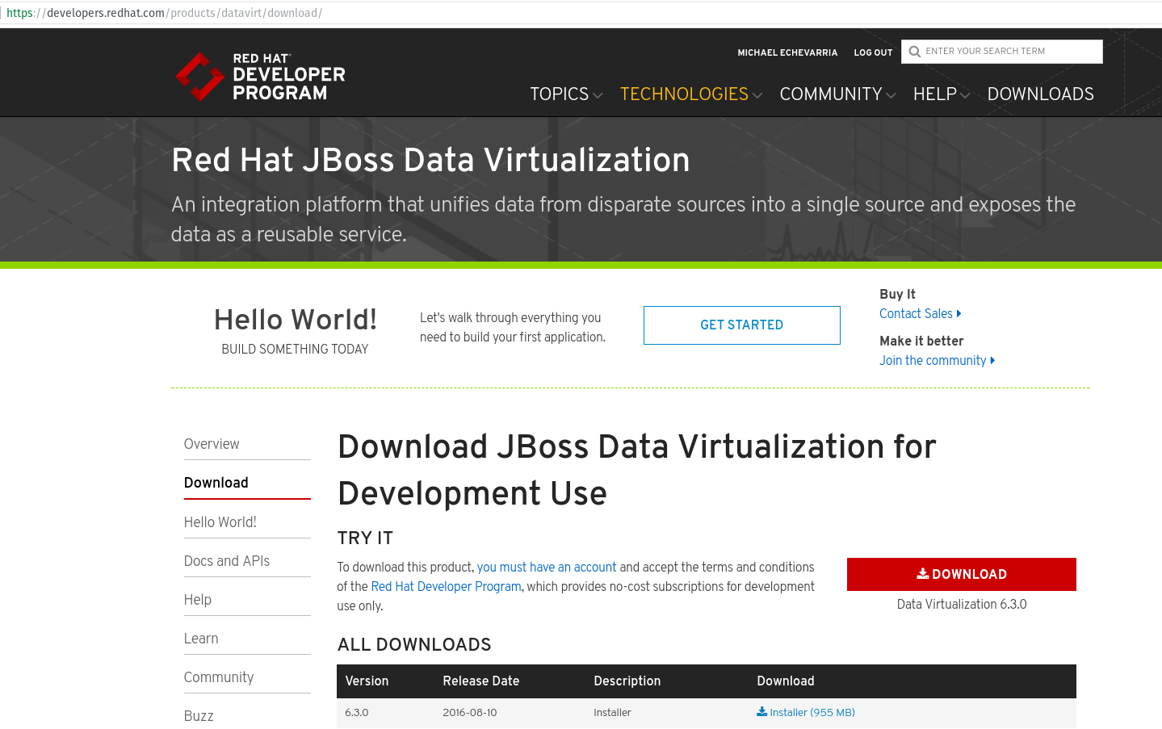The width and height of the screenshot is (1162, 729).
Task: Click the Build Something Today text
Action: click(x=295, y=350)
